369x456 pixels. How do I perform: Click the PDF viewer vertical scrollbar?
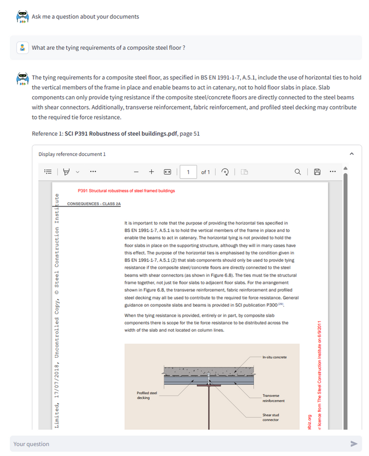[345, 301]
